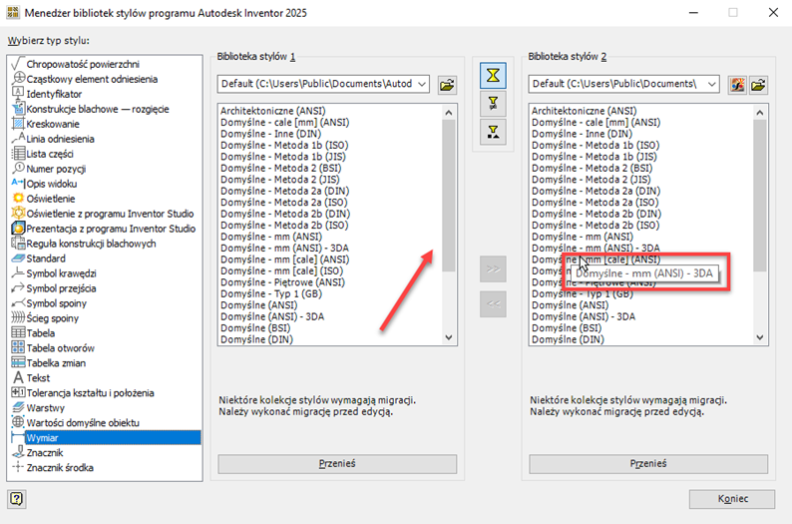Select the Tekst style type
This screenshot has width=792, height=524.
(x=38, y=378)
